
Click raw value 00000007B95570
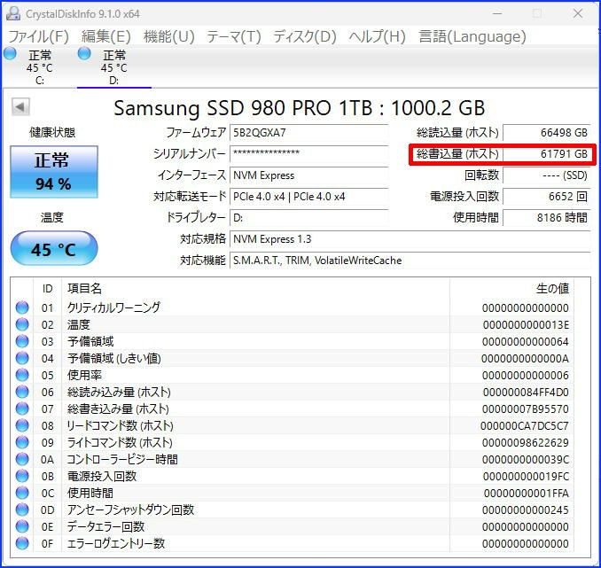526,409
